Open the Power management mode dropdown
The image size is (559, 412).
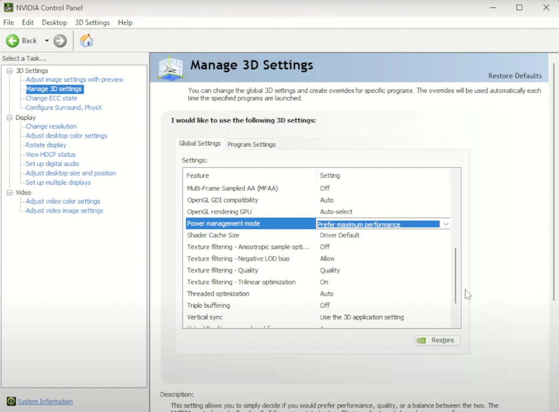(446, 224)
